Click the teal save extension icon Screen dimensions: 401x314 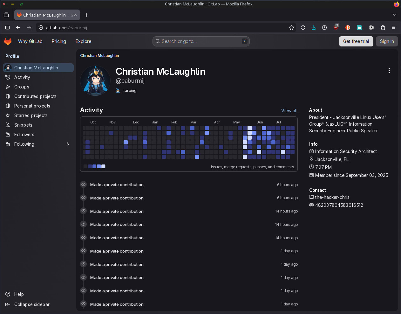point(359,28)
